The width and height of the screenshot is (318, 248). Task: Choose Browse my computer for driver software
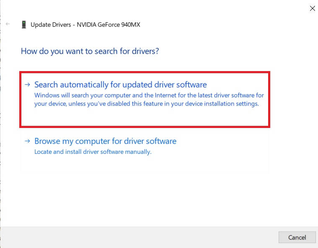coord(105,141)
